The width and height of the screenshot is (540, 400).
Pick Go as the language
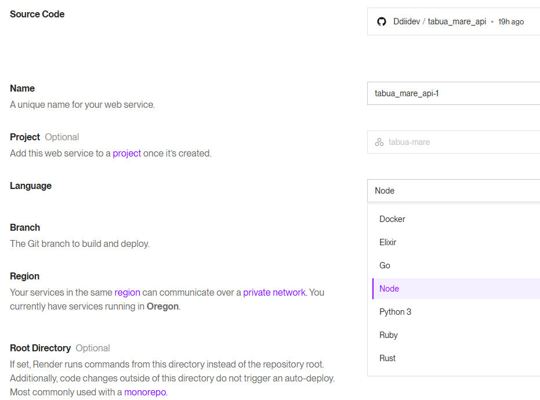[385, 266]
